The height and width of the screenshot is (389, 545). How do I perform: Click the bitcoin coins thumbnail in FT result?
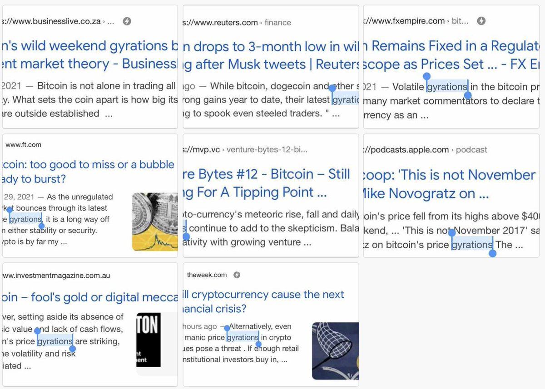coord(155,222)
